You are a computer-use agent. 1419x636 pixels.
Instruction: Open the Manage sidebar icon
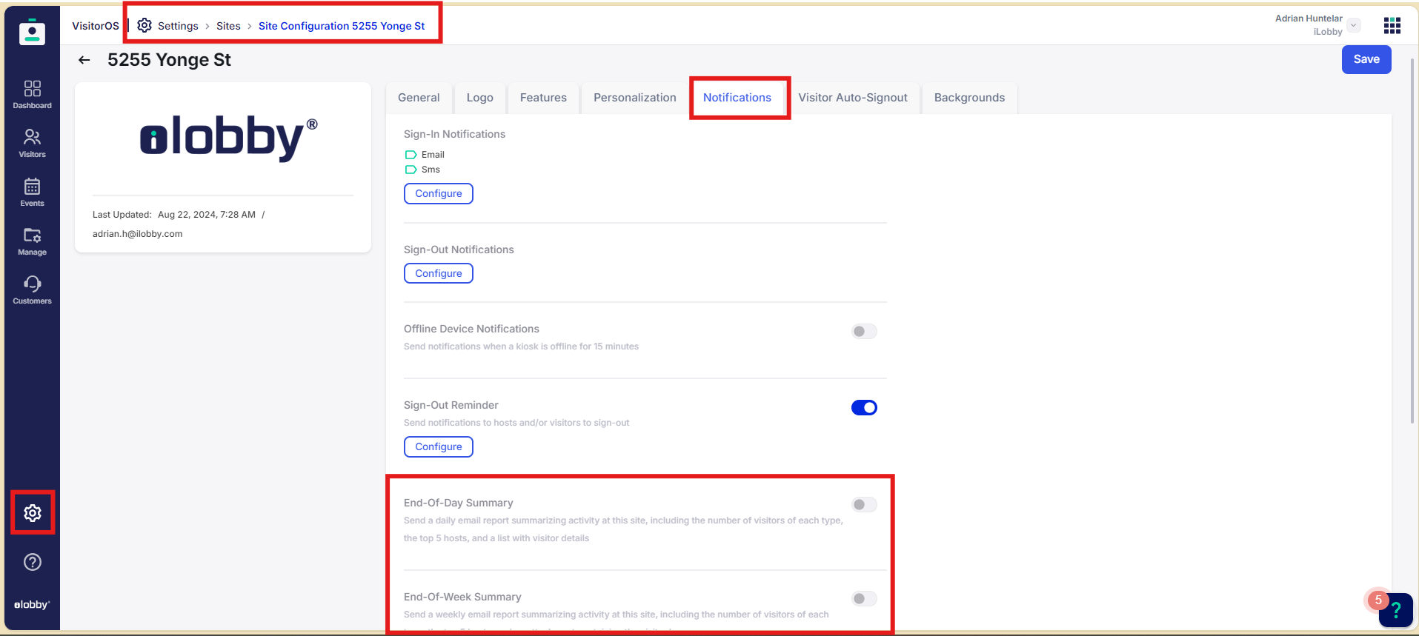pos(32,241)
